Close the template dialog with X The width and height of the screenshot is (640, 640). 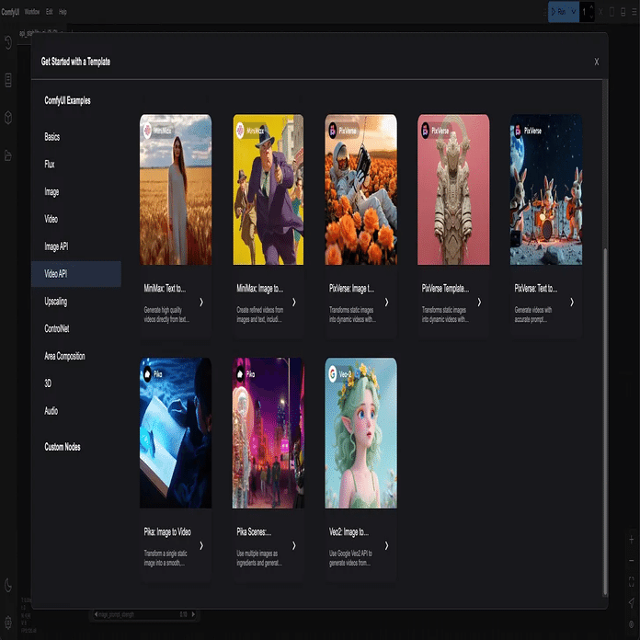pos(597,62)
